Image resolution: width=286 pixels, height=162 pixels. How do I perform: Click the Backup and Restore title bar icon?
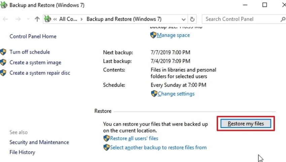pyautogui.click(x=4, y=5)
